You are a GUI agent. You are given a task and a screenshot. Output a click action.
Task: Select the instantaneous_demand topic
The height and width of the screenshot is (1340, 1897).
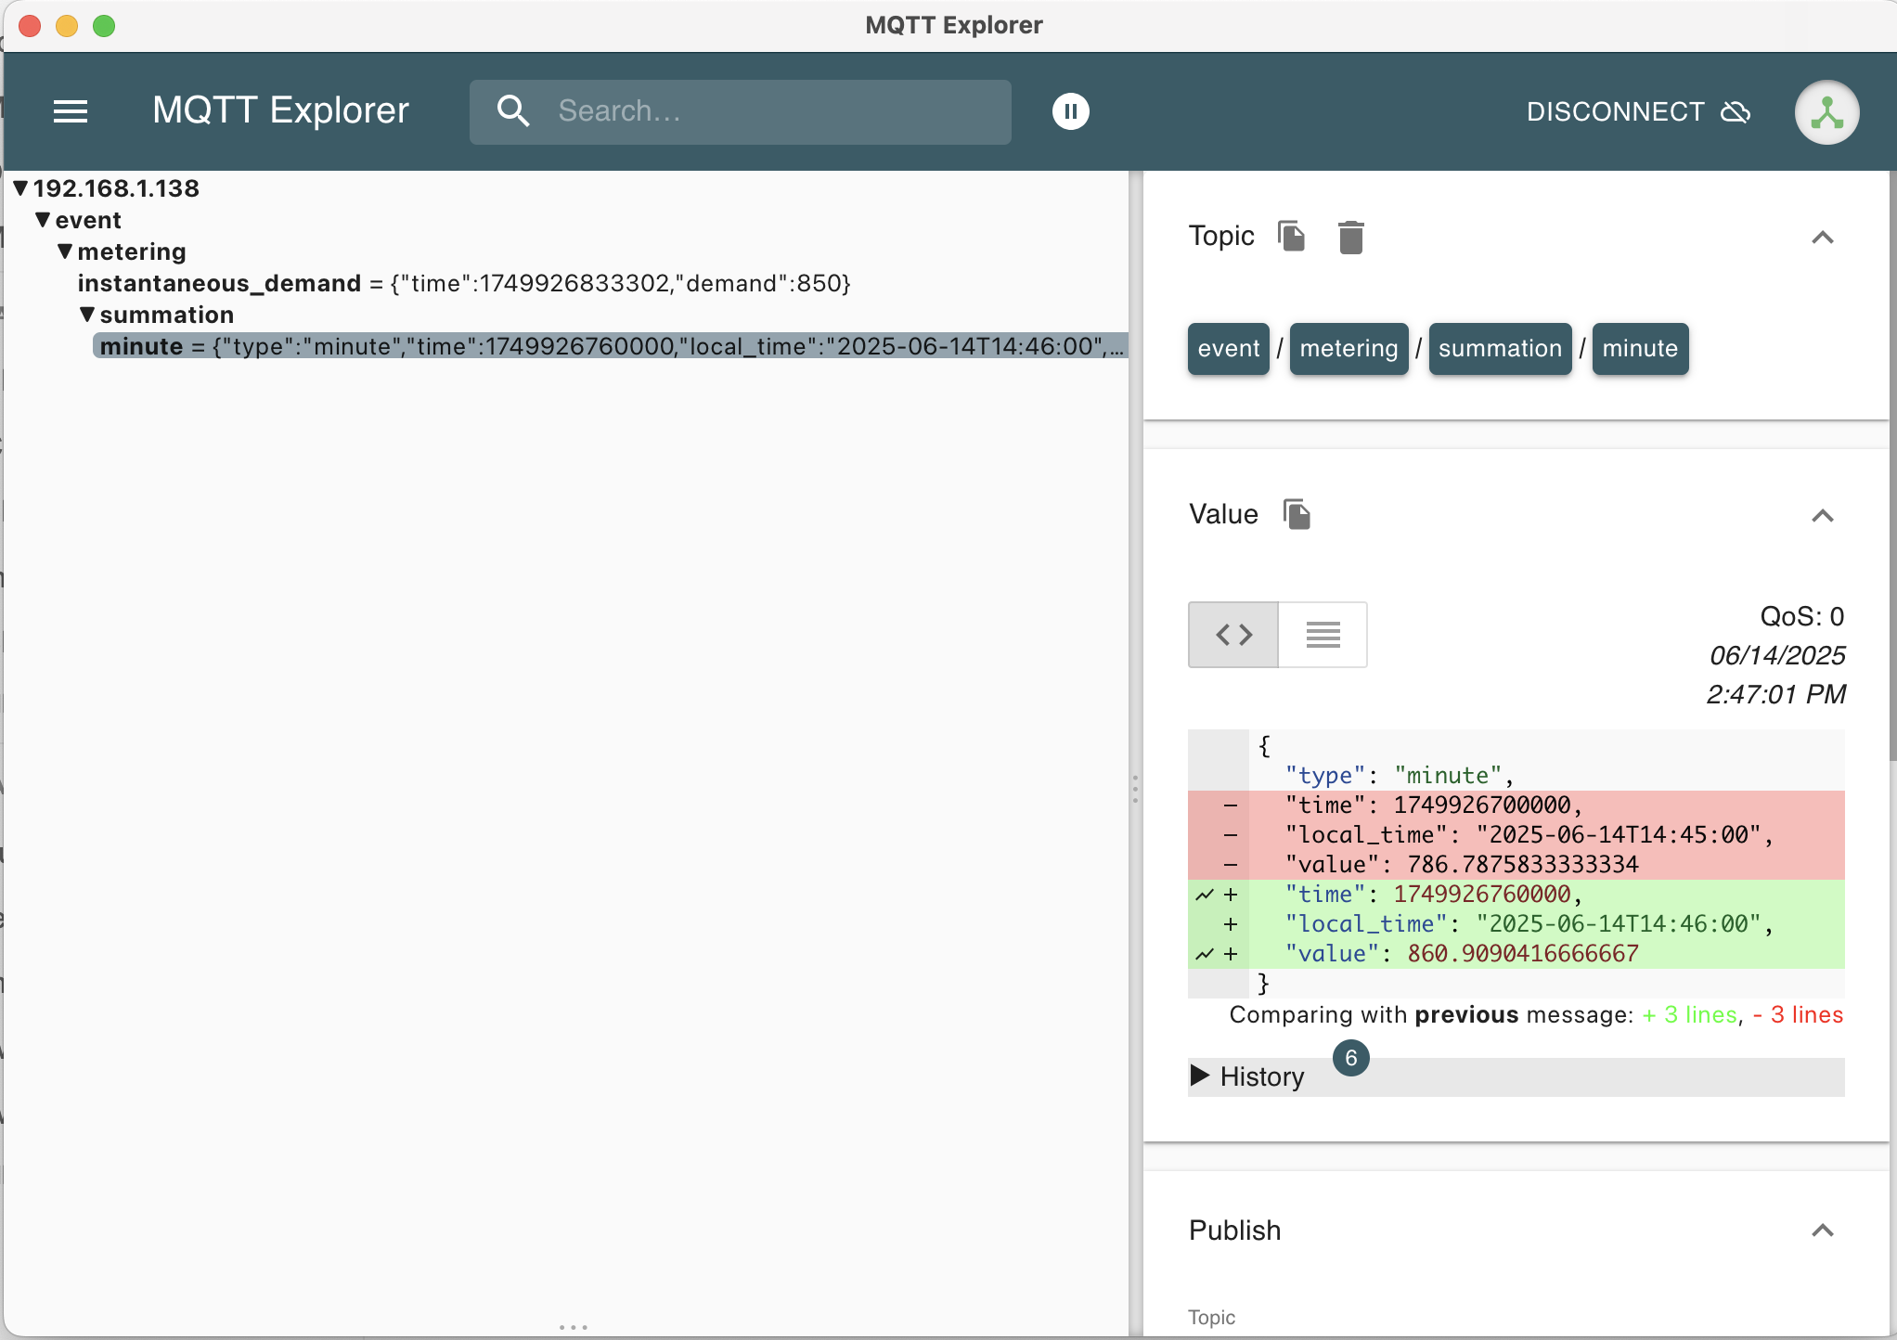click(x=219, y=283)
